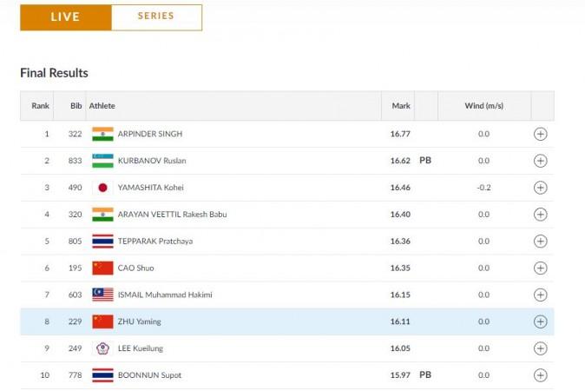The width and height of the screenshot is (585, 391).
Task: Click India flag beside ARPINDER SINGH
Action: (102, 134)
